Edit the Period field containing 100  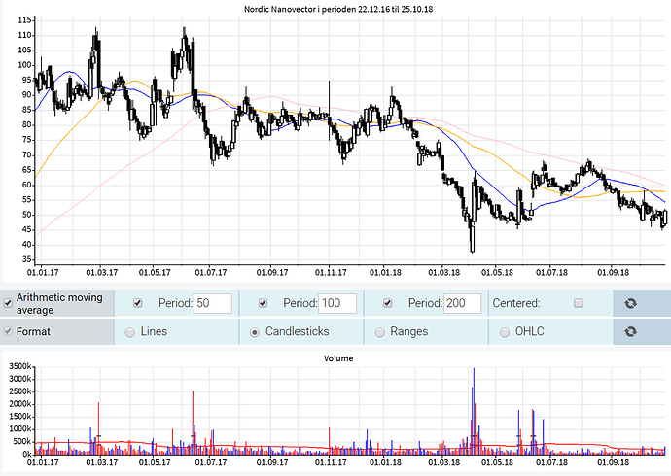[337, 303]
